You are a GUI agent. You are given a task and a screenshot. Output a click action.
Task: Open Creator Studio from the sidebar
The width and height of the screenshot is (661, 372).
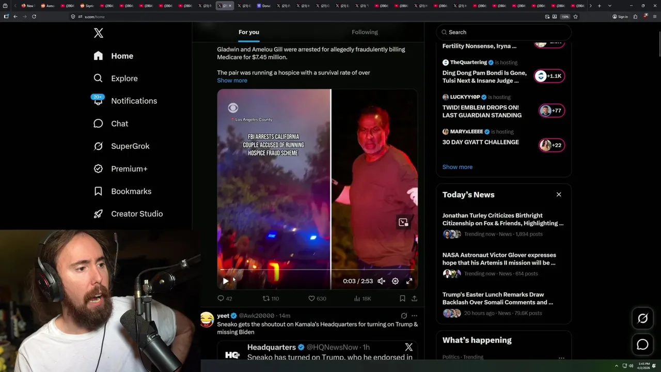tap(128, 214)
